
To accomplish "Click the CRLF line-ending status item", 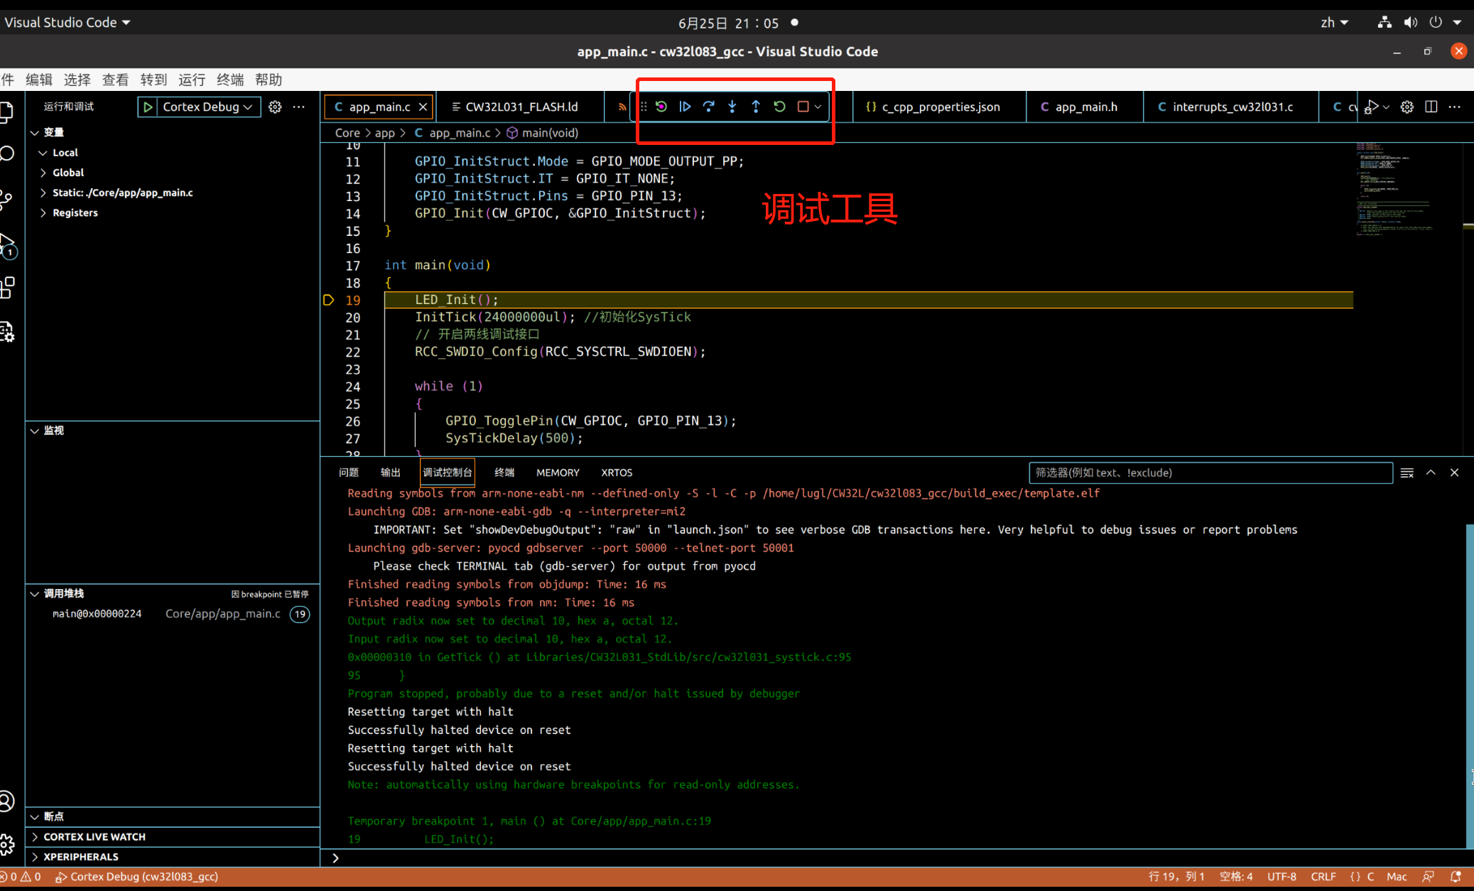I will pos(1323,876).
